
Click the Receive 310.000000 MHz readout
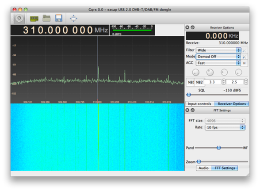point(233,43)
